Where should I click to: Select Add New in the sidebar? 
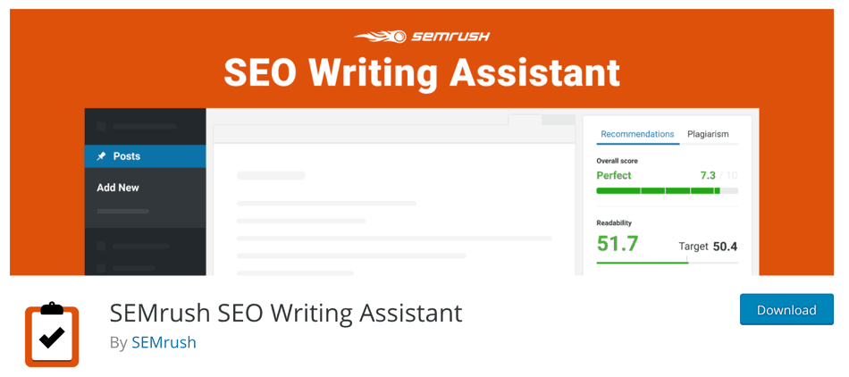tap(118, 188)
